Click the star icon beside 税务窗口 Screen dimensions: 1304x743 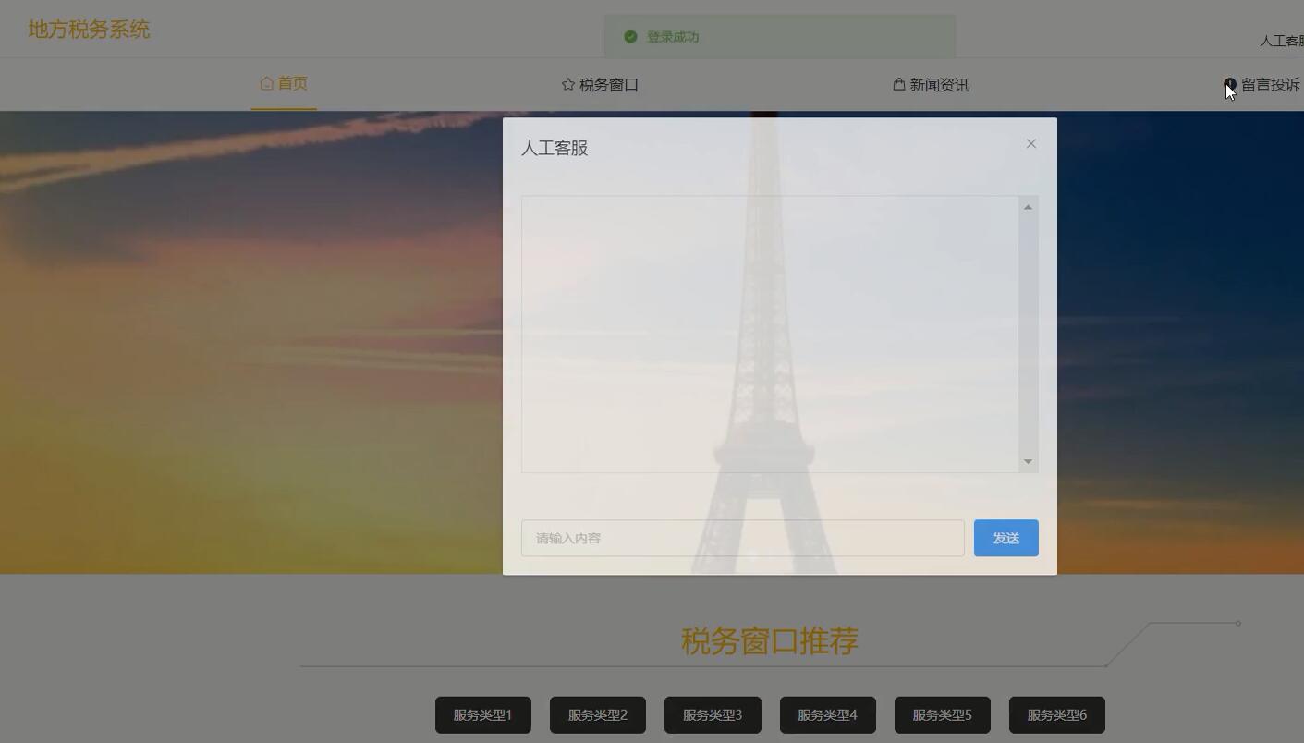[568, 84]
